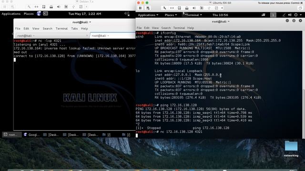Open power system menu in Ubuntu VM panel
This screenshot has width=305, height=171.
[298, 15]
